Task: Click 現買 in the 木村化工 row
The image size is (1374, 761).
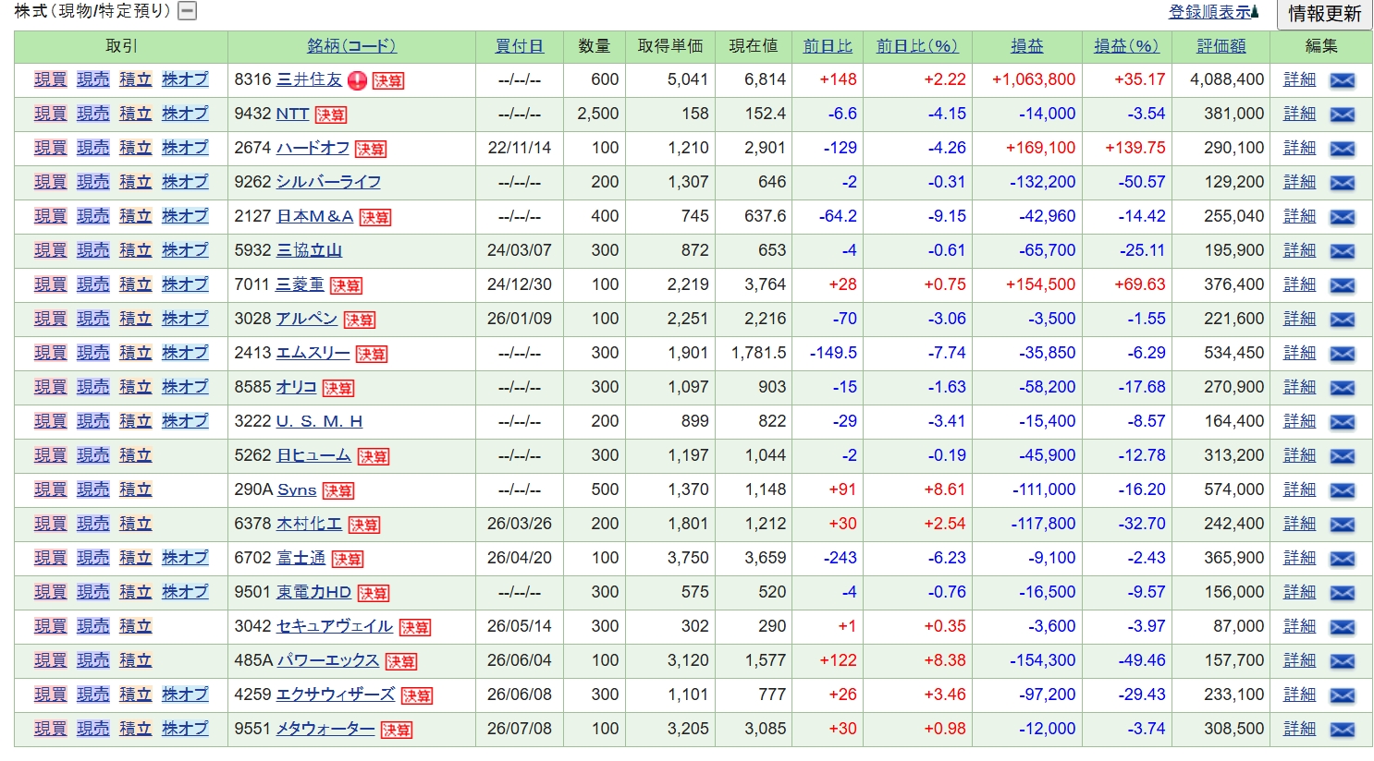Action: [50, 524]
